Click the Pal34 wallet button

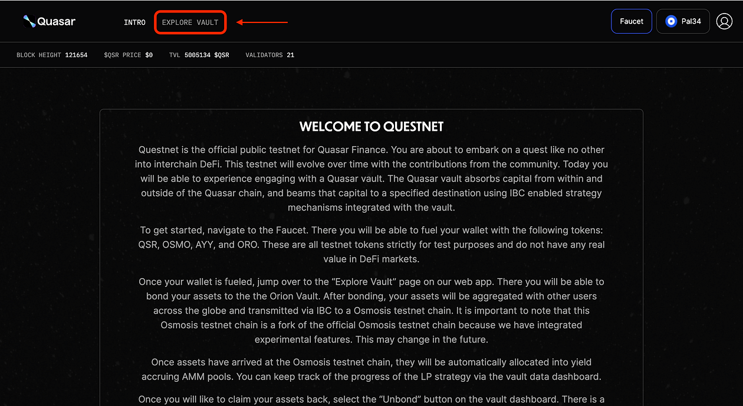point(683,21)
